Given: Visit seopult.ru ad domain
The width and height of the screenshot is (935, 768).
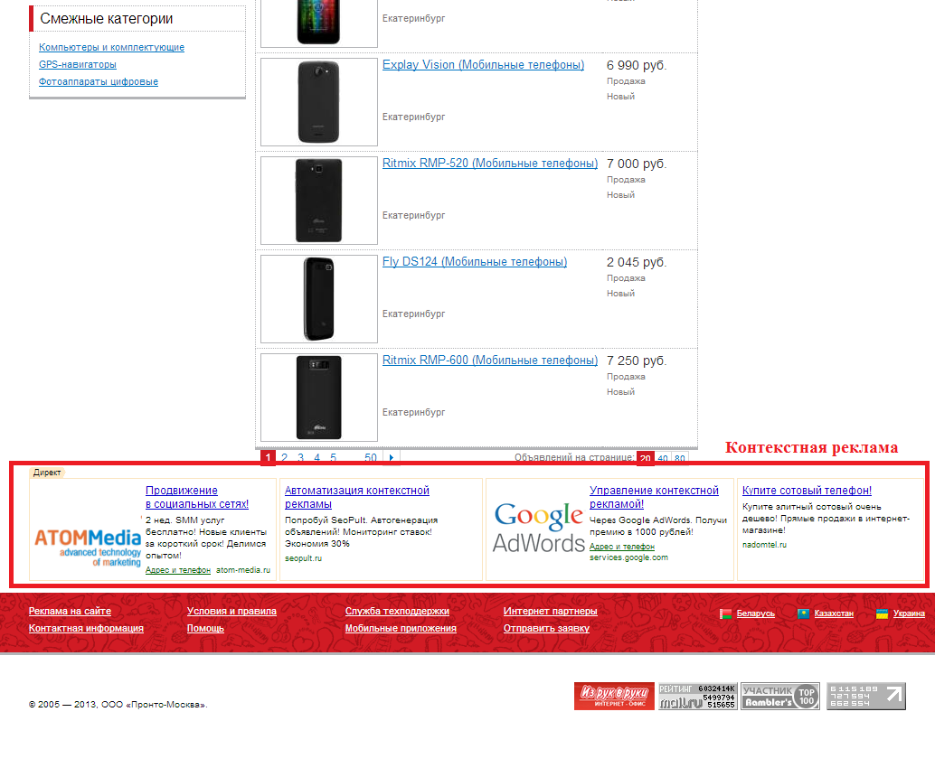Looking at the screenshot, I should click(x=303, y=558).
